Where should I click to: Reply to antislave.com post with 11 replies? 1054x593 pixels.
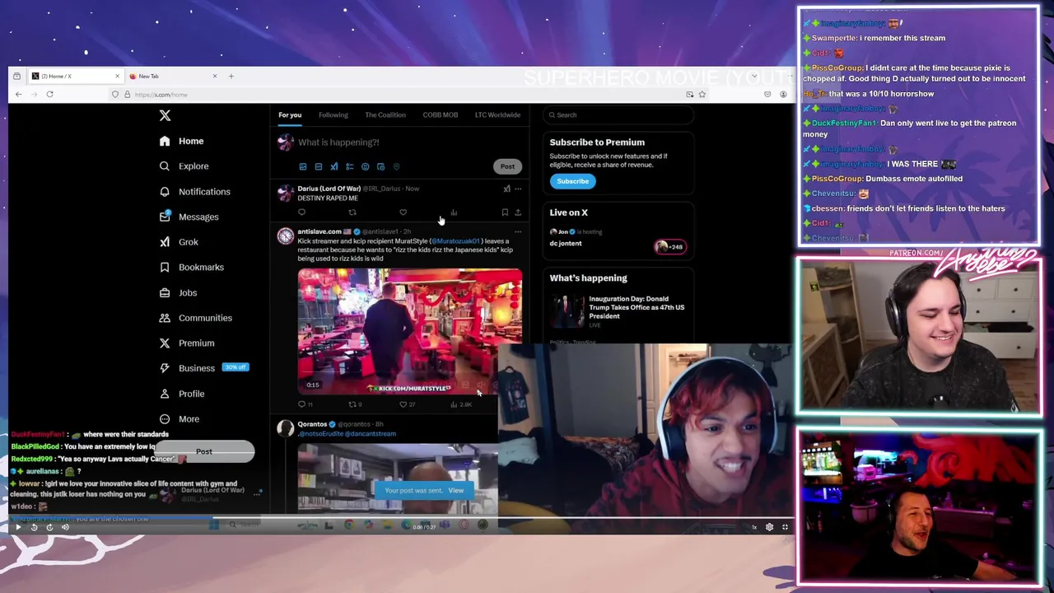click(305, 404)
